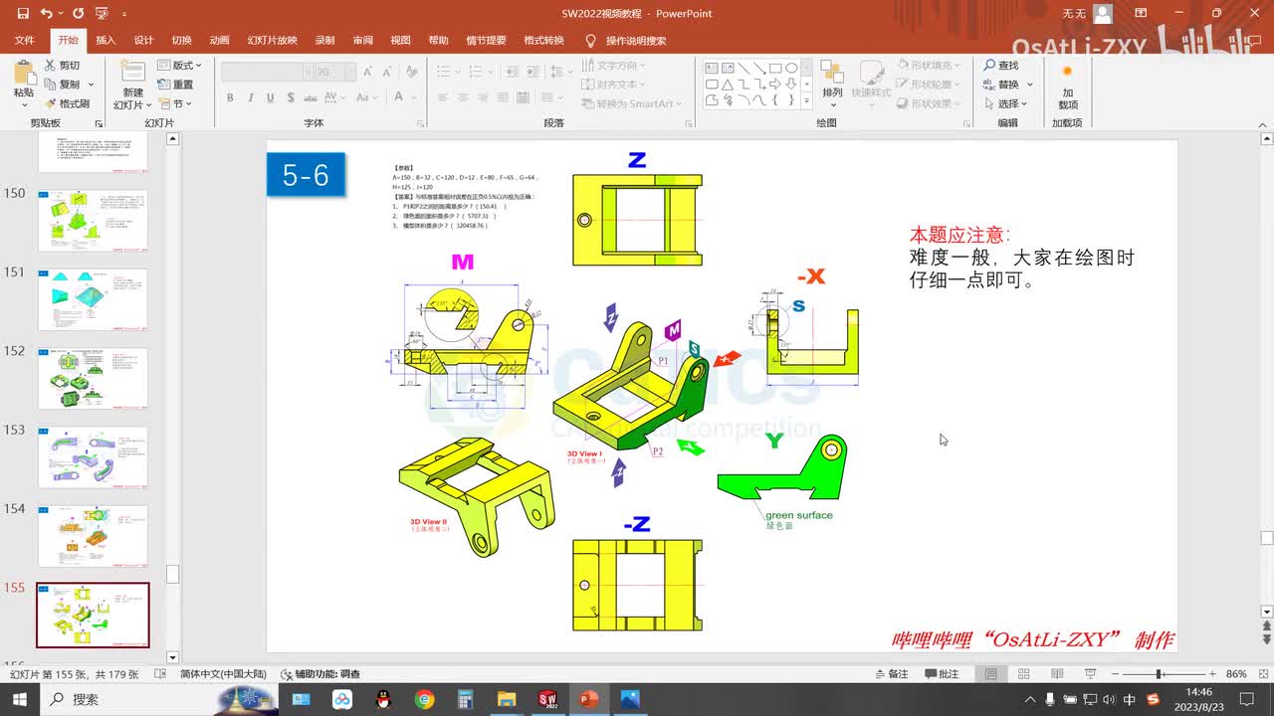Screen dimensions: 1274x716
Task: Start the slide show from status bar
Action: tap(1089, 674)
